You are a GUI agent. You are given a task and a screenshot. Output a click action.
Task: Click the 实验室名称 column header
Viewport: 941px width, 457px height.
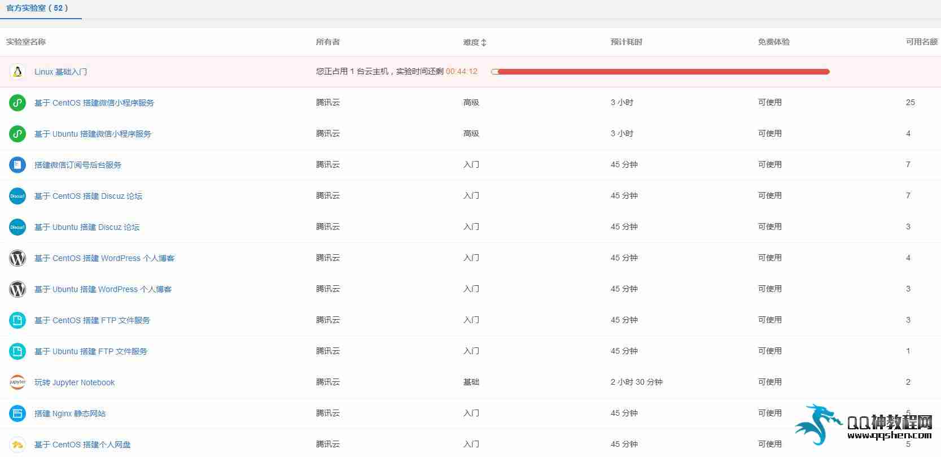[26, 42]
